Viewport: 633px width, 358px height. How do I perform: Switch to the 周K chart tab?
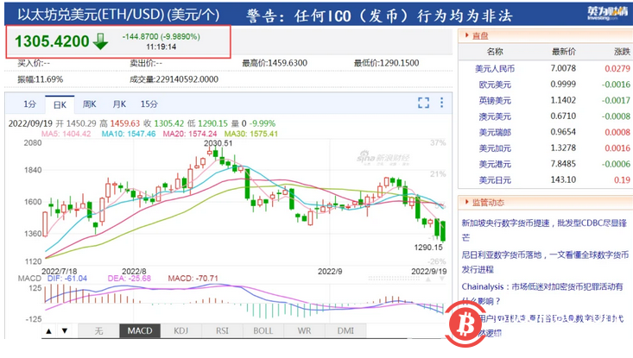pos(89,104)
